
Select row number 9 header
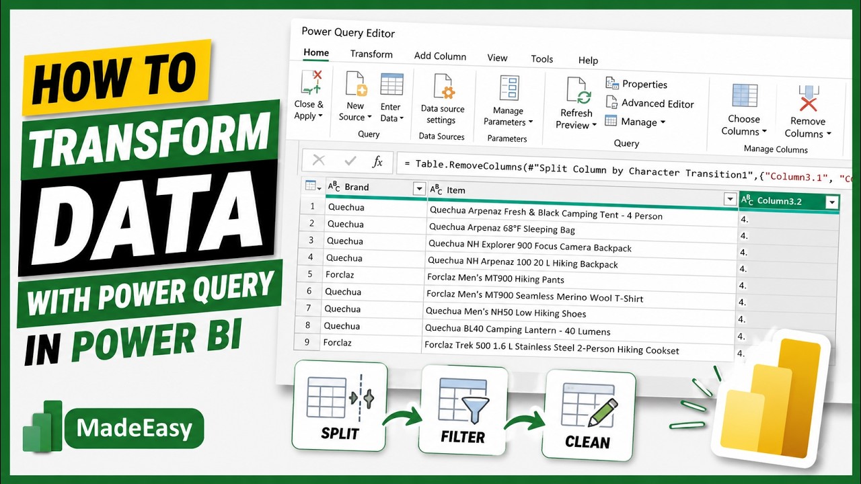tap(307, 342)
